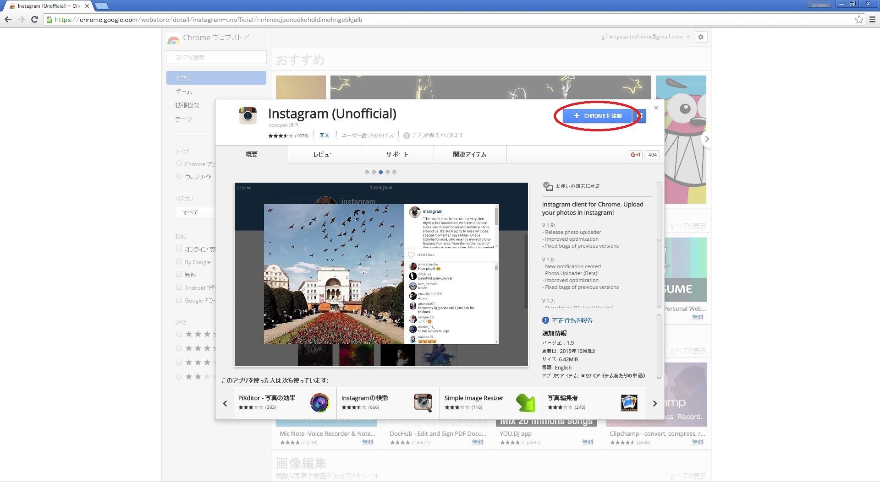Open the 概要 tab
This screenshot has width=880, height=482.
coord(252,155)
